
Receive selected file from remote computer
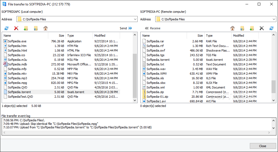coord(153,28)
